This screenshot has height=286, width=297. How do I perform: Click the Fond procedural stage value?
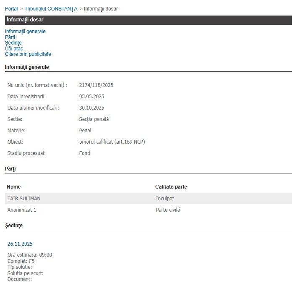pyautogui.click(x=85, y=153)
